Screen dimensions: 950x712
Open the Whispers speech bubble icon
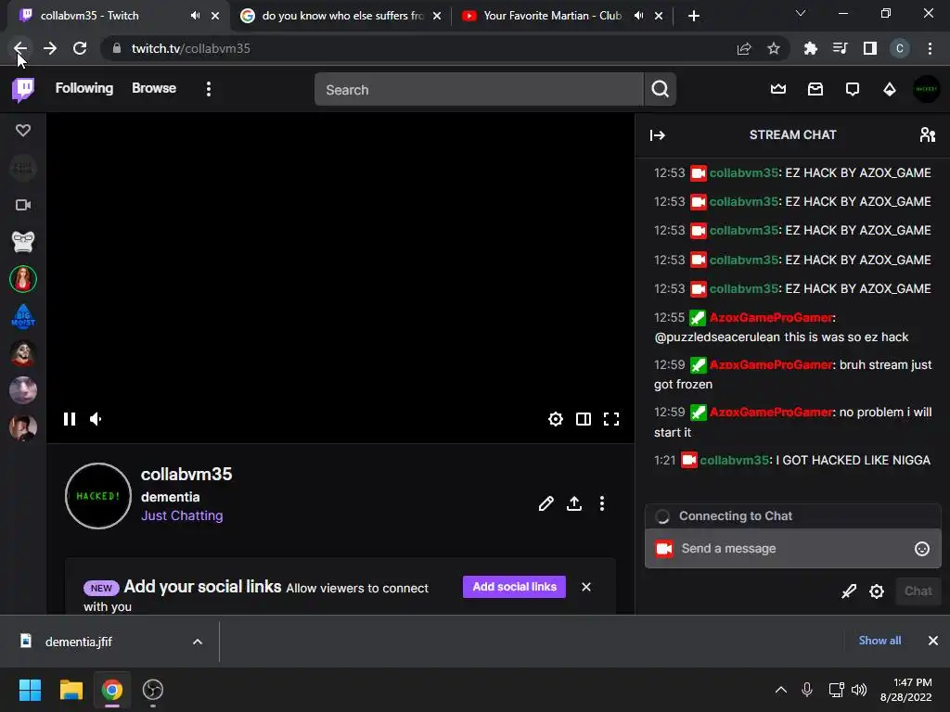pyautogui.click(x=852, y=90)
